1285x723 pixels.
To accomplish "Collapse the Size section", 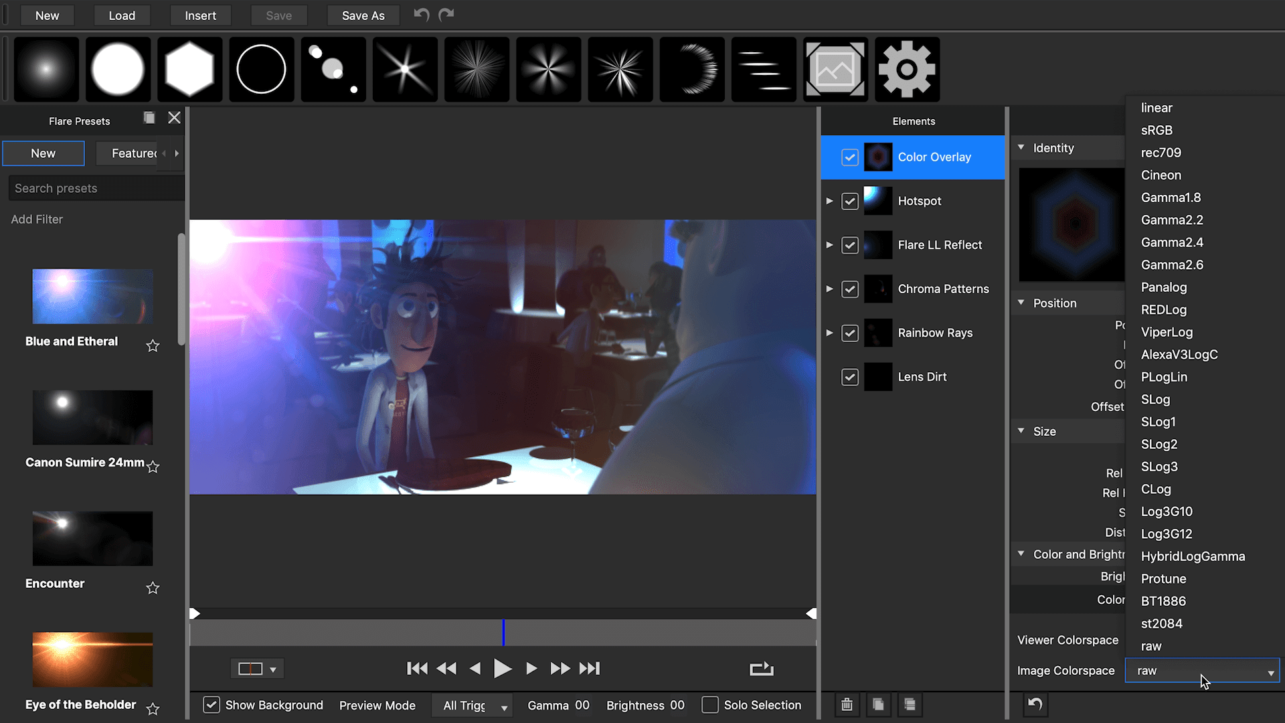I will point(1021,431).
